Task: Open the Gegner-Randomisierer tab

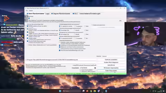Action: (x=61, y=14)
